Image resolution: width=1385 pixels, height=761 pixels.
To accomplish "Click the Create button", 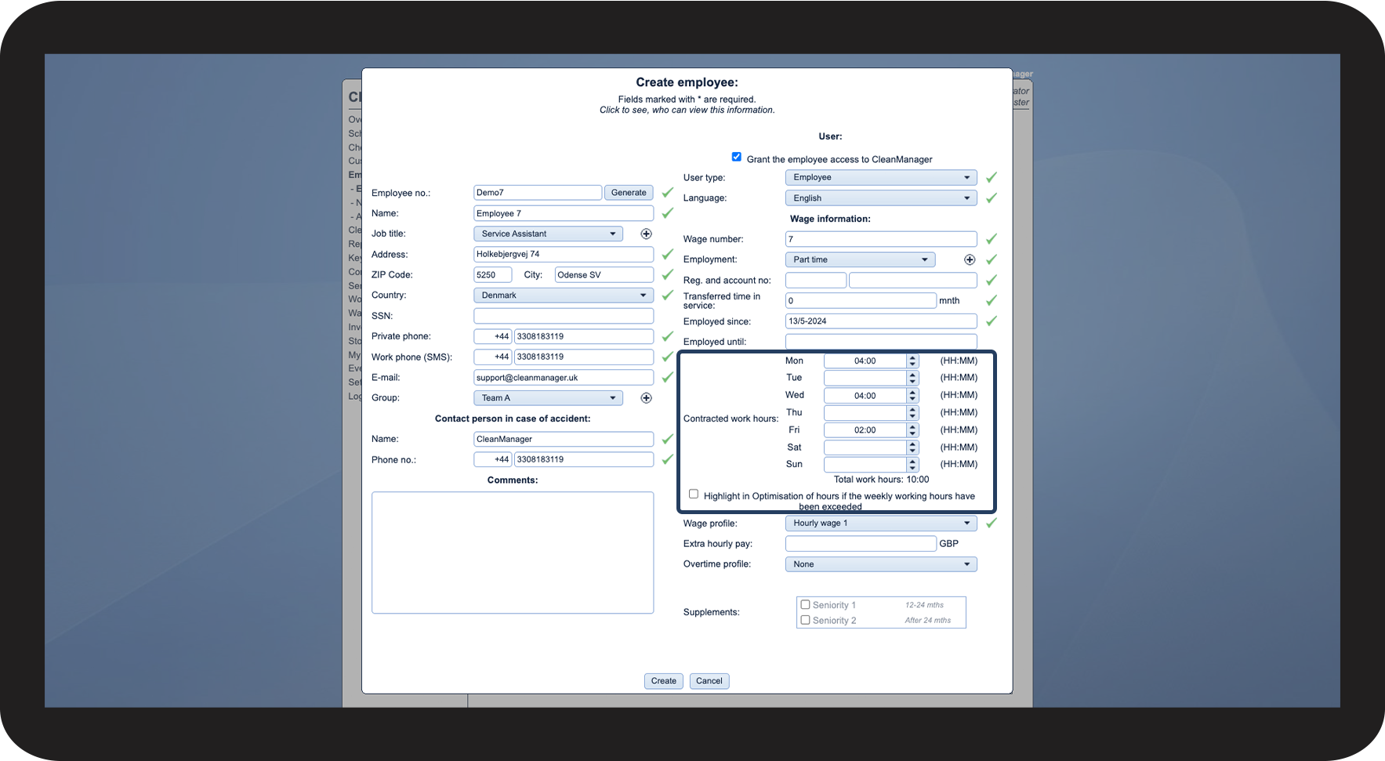I will [663, 681].
